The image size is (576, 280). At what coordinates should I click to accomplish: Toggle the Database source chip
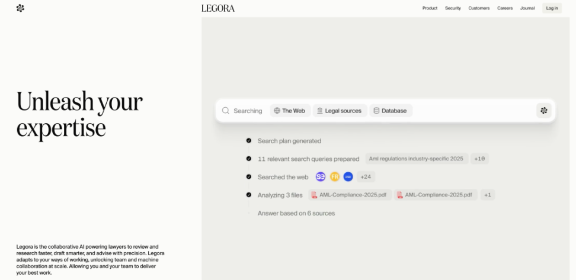[391, 111]
